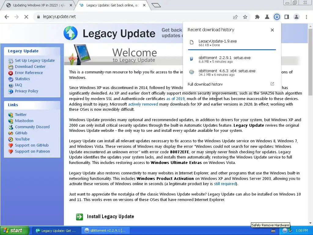
Task: Click the Mastodon link
Action: (x=24, y=121)
